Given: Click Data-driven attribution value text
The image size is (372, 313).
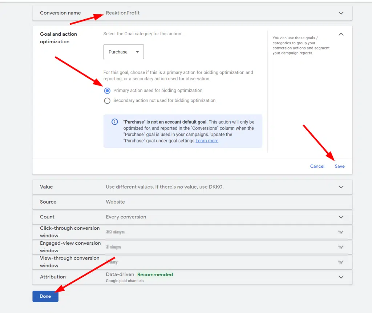Looking at the screenshot, I should pos(120,274).
